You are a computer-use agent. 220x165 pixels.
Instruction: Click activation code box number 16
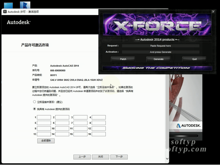(99, 134)
